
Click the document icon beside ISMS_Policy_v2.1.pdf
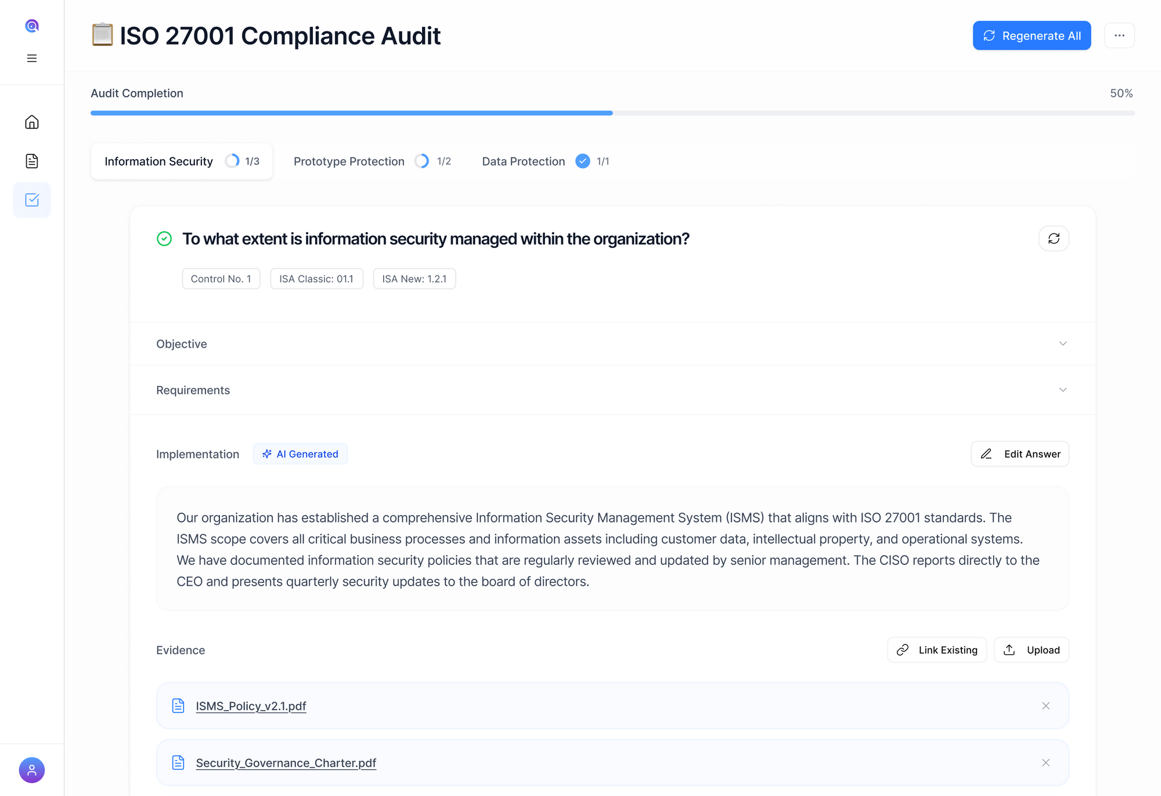click(178, 706)
